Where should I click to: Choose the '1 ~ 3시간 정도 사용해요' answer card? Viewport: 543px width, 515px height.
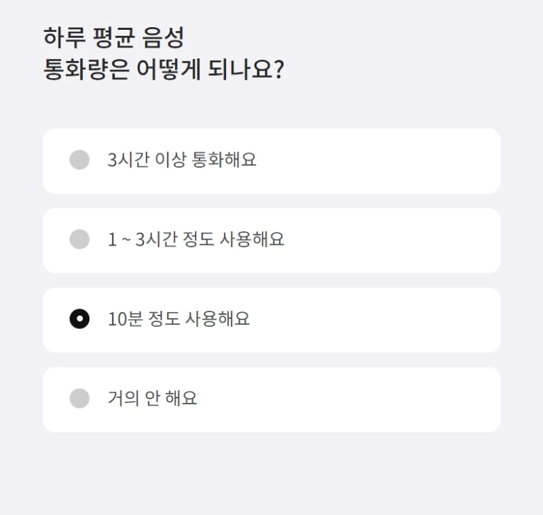(x=271, y=240)
